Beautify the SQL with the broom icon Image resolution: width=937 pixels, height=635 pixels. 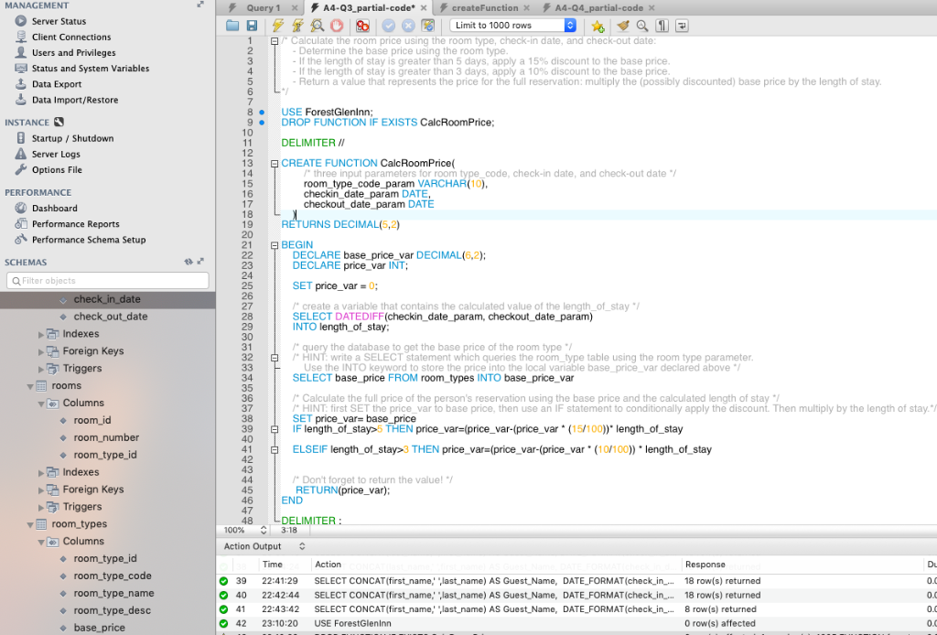pos(624,26)
